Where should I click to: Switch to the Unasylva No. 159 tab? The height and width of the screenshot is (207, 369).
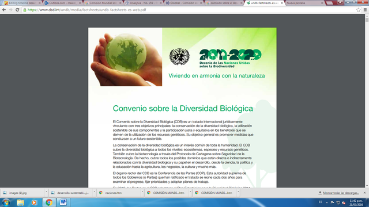[143, 3]
